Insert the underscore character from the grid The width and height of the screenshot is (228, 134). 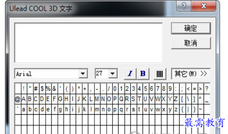206,99
